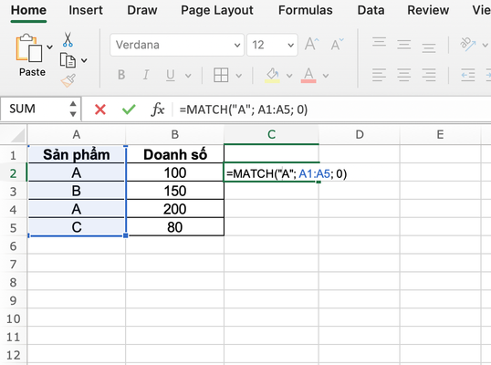The height and width of the screenshot is (365, 491).
Task: Select column A header
Action: pos(77,135)
